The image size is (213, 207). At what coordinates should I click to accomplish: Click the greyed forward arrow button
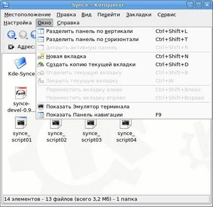click(23, 35)
